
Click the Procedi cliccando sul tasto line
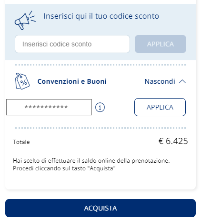click(64, 168)
